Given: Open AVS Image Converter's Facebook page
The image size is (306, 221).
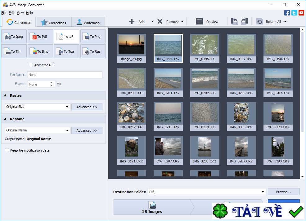Looking at the screenshot, I should 287,13.
